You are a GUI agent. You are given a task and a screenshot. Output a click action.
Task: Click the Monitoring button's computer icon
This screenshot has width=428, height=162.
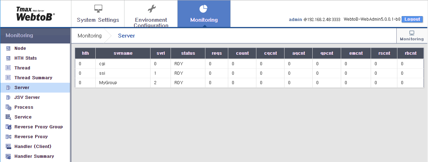click(412, 33)
